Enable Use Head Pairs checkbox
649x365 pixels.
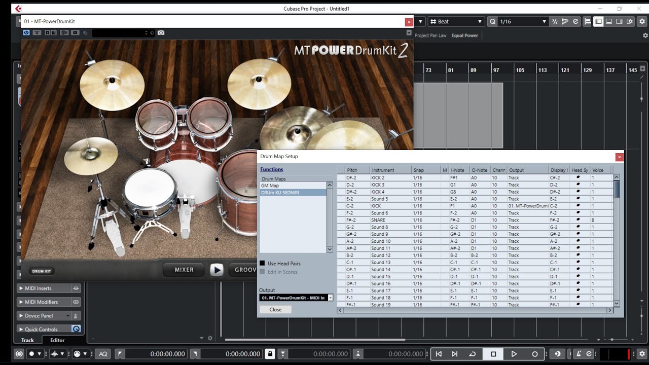[263, 263]
